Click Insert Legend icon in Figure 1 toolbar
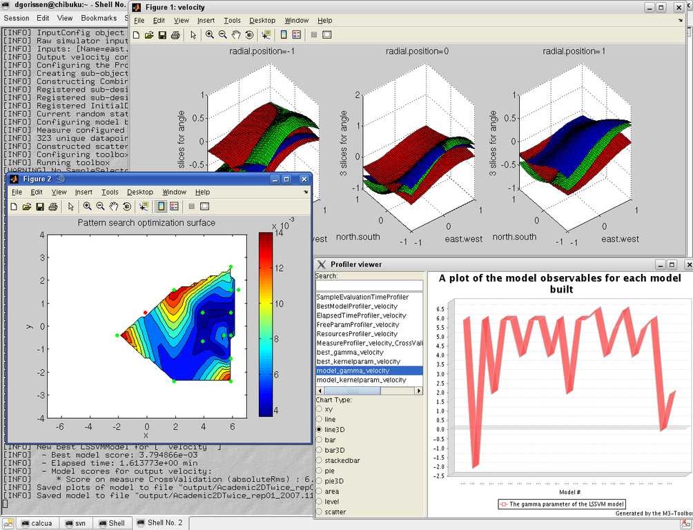The width and height of the screenshot is (693, 530). (296, 35)
